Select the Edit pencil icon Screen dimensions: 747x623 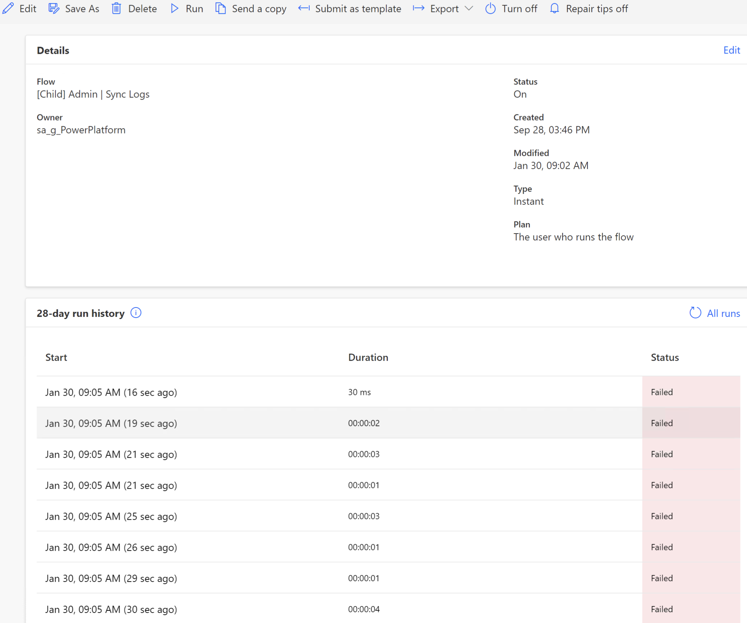[8, 8]
